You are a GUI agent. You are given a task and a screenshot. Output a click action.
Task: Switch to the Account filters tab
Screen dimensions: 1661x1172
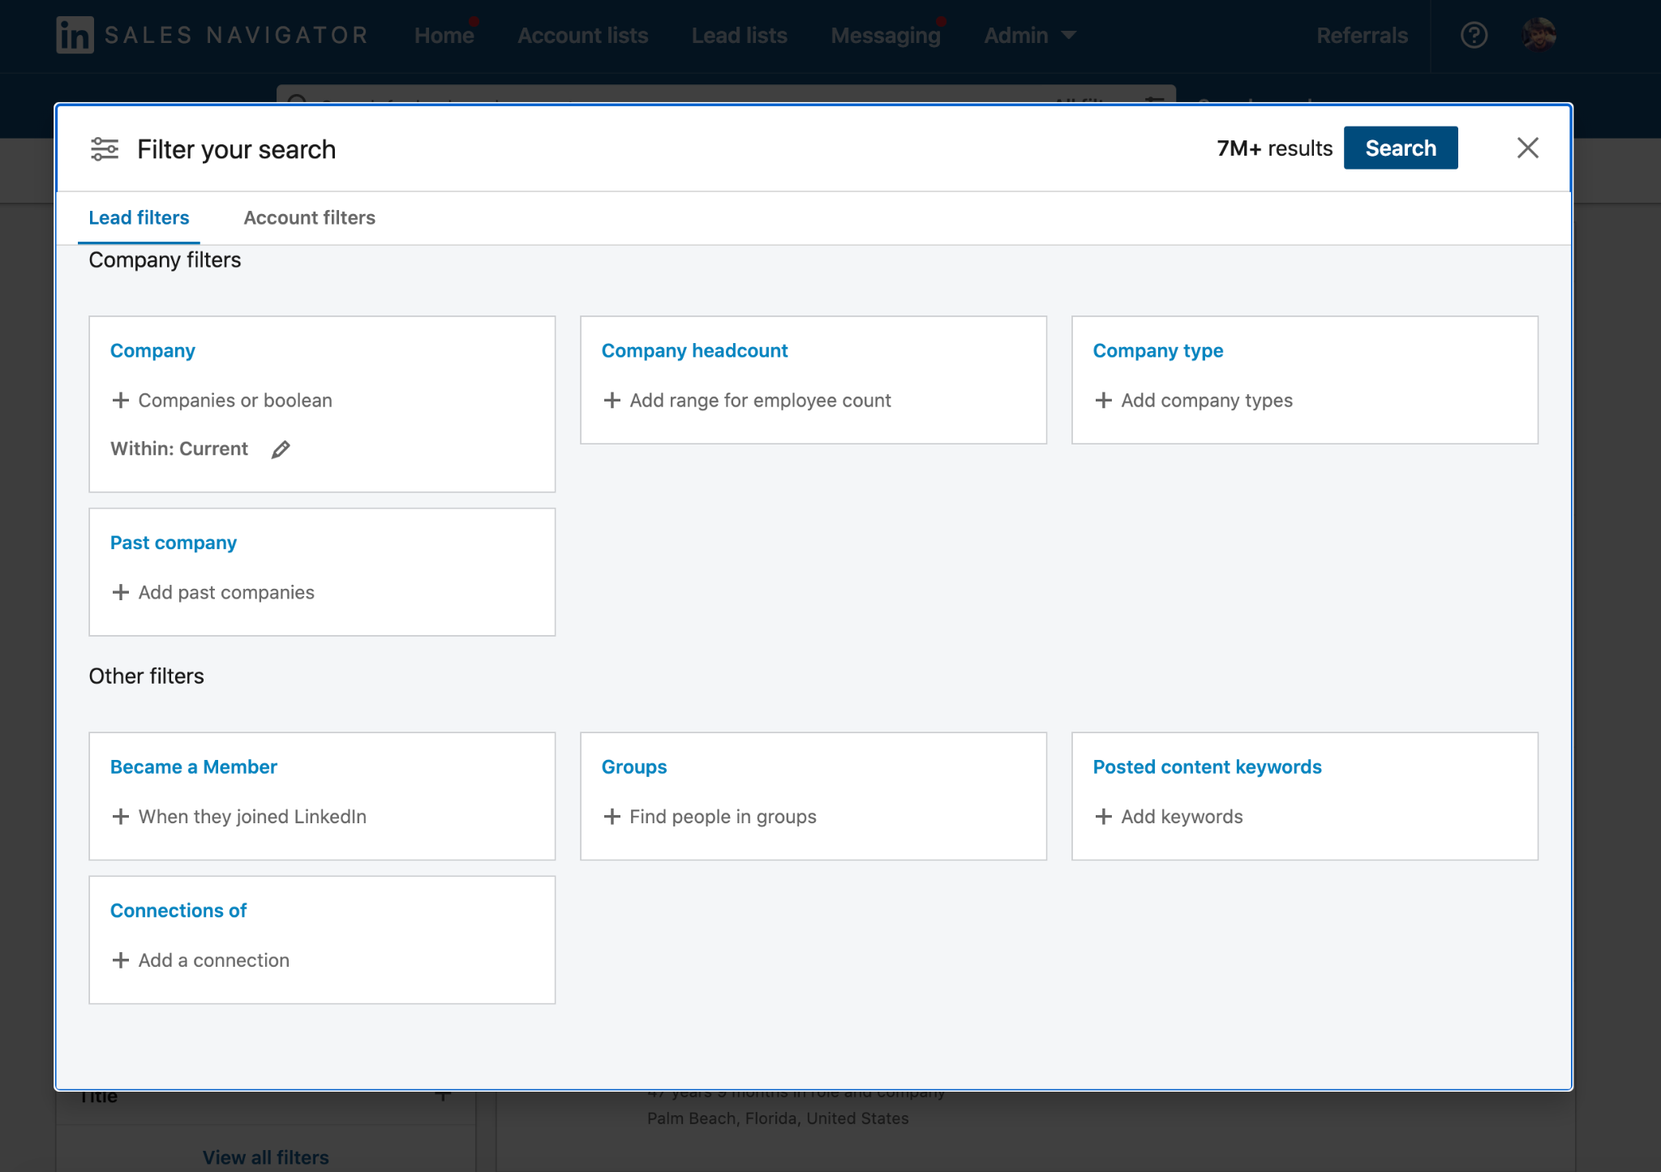tap(308, 217)
